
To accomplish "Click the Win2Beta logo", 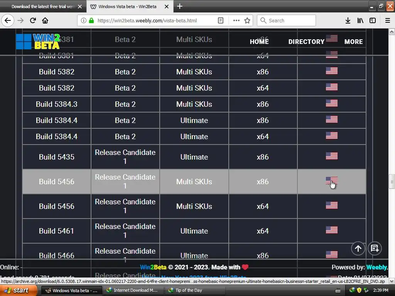I will coord(38,42).
